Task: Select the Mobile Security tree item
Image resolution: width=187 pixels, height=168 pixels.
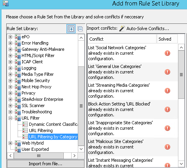Action: pos(36,80)
